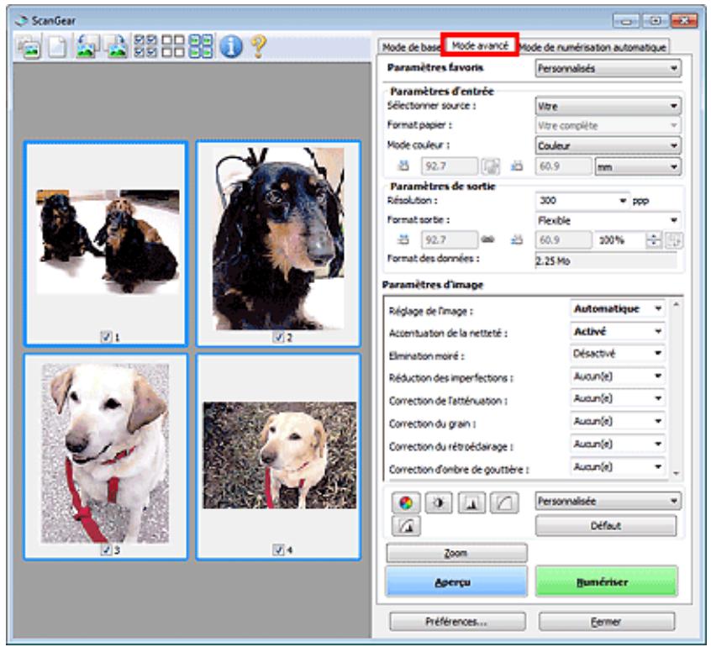Image resolution: width=711 pixels, height=647 pixels.
Task: Click the Format des données 2.25 Mo value
Action: click(606, 260)
